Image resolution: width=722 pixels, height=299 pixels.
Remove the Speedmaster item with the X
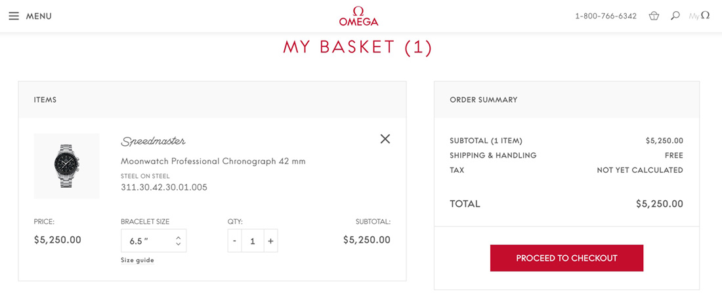coord(385,139)
